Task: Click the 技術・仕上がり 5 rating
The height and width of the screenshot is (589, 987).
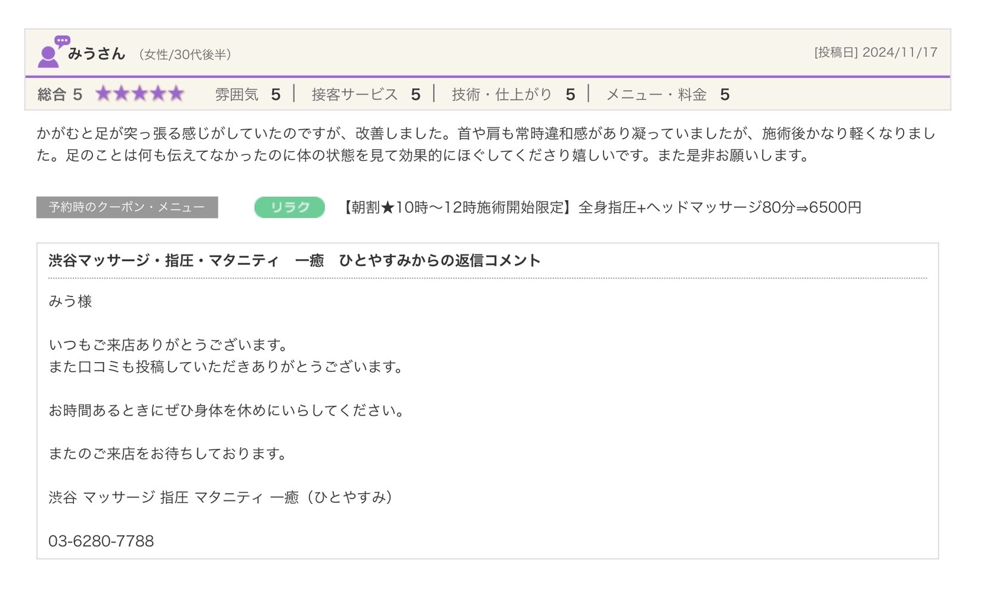Action: click(513, 94)
